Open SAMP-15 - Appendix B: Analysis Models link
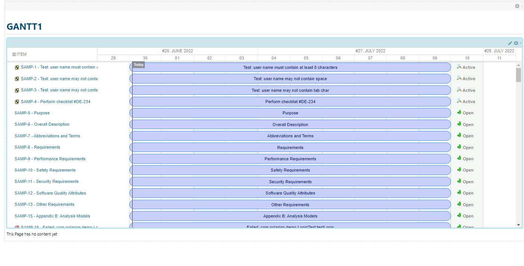The height and width of the screenshot is (266, 524). (x=52, y=216)
